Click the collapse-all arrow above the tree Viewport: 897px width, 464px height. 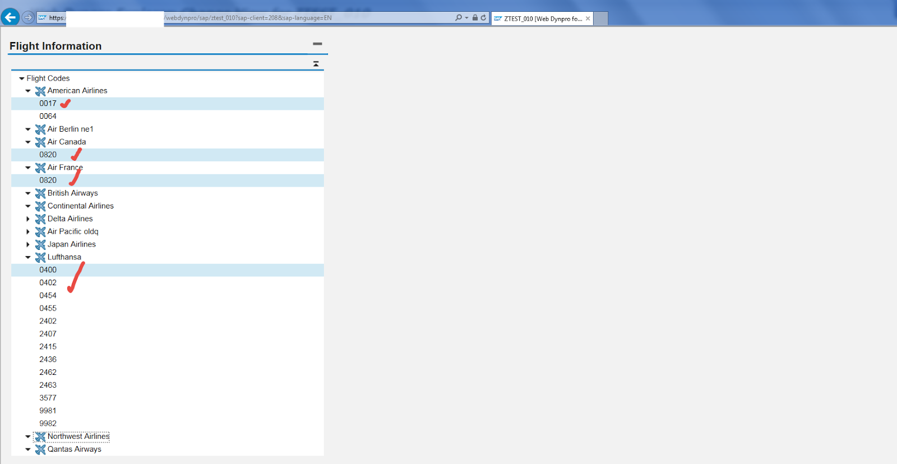[316, 64]
